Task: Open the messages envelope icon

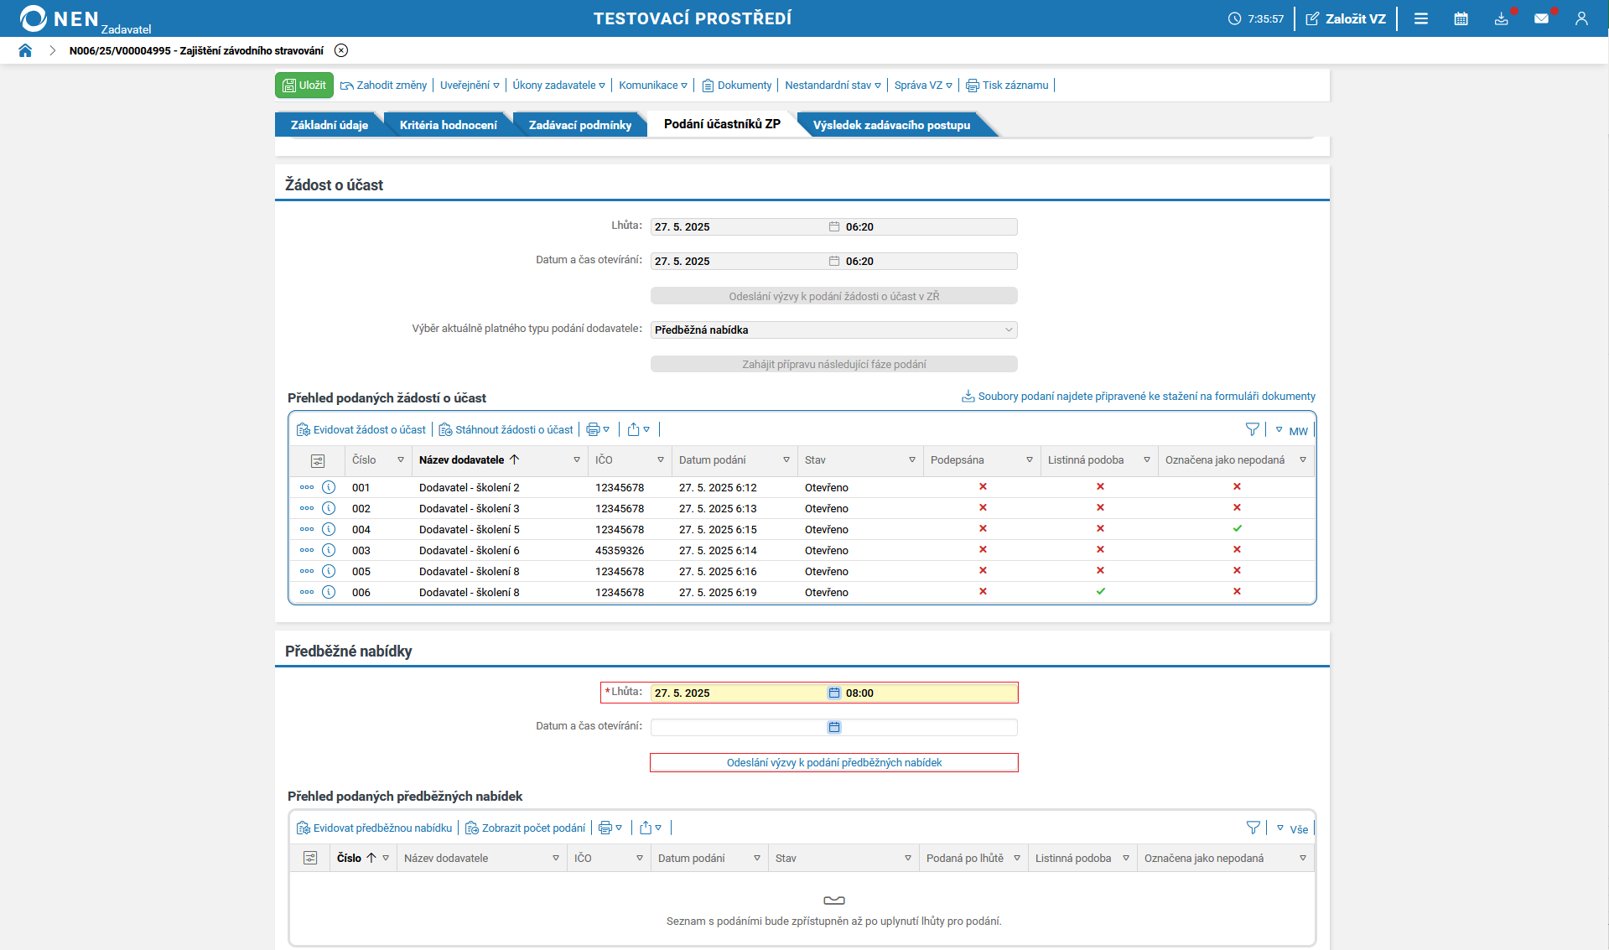Action: pyautogui.click(x=1541, y=18)
